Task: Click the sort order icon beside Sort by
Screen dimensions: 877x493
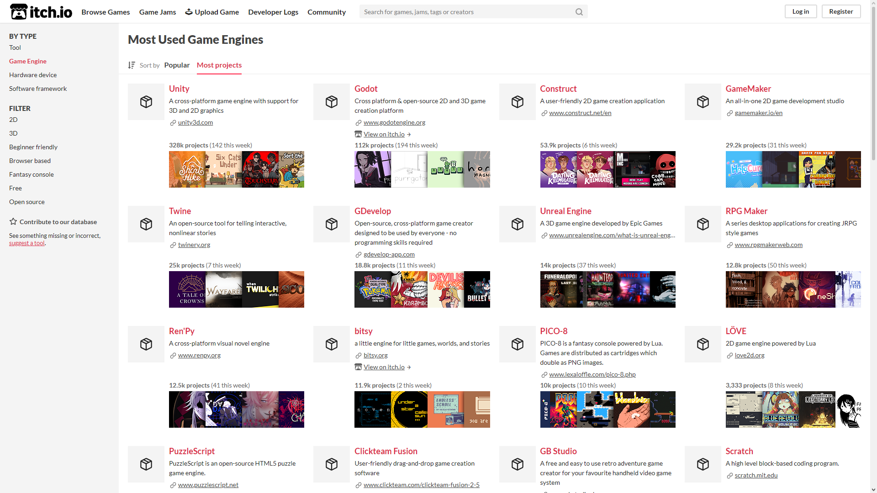Action: coord(132,65)
